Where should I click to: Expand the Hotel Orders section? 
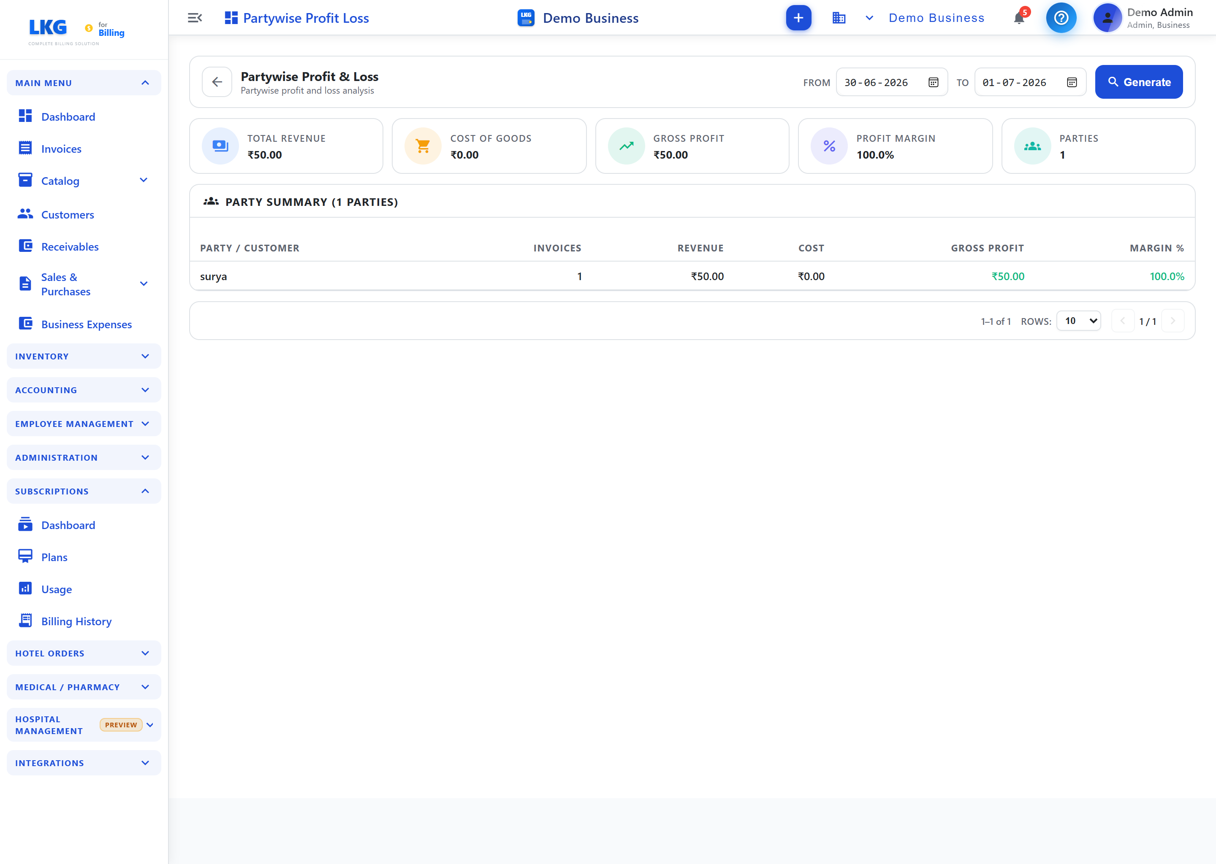[x=84, y=653]
